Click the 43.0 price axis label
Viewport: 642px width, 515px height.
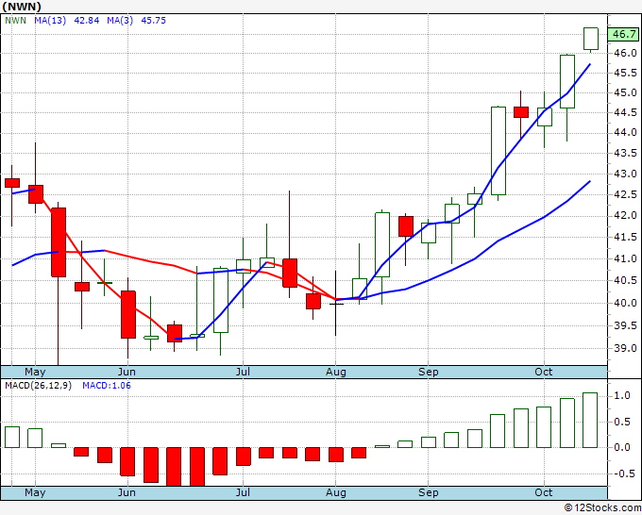click(625, 174)
